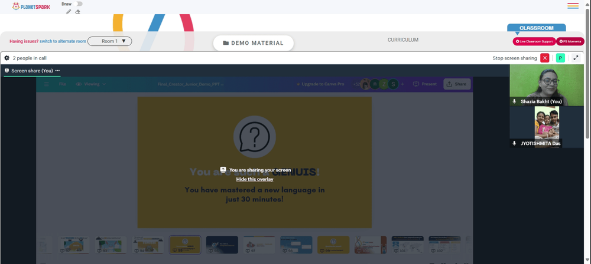
Task: Click the Share button in Canva
Action: tap(456, 84)
